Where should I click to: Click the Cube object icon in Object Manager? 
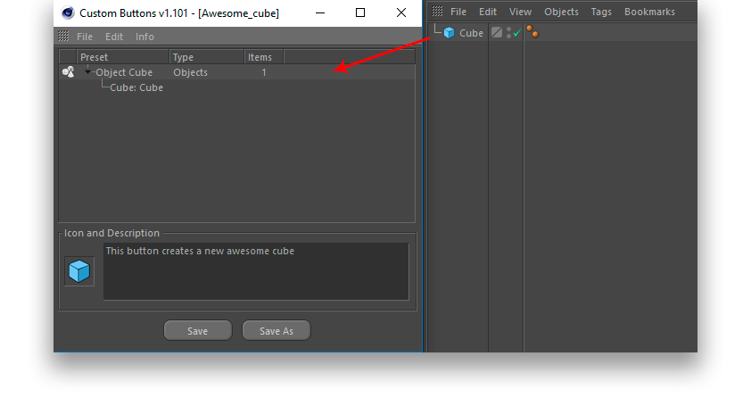(x=449, y=33)
